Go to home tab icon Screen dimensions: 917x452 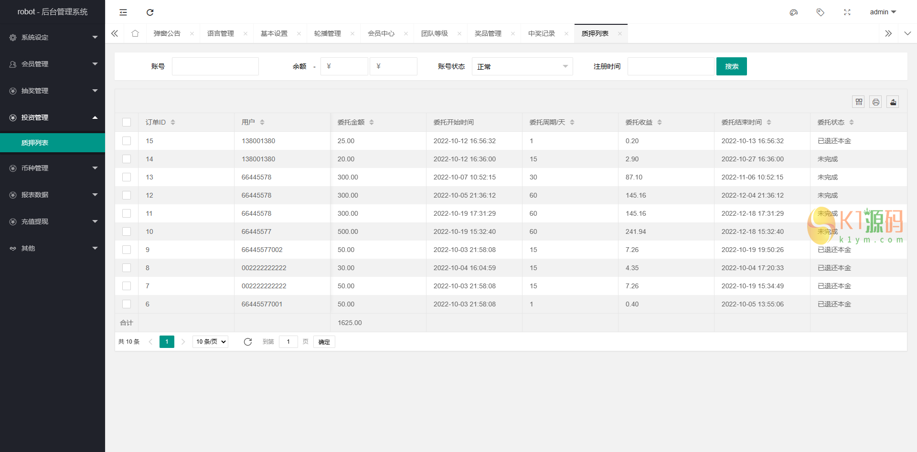pos(135,33)
